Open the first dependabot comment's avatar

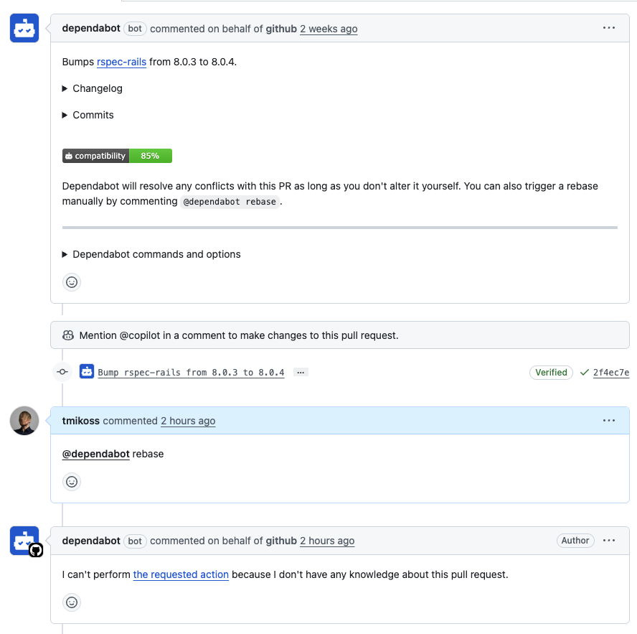tap(24, 28)
